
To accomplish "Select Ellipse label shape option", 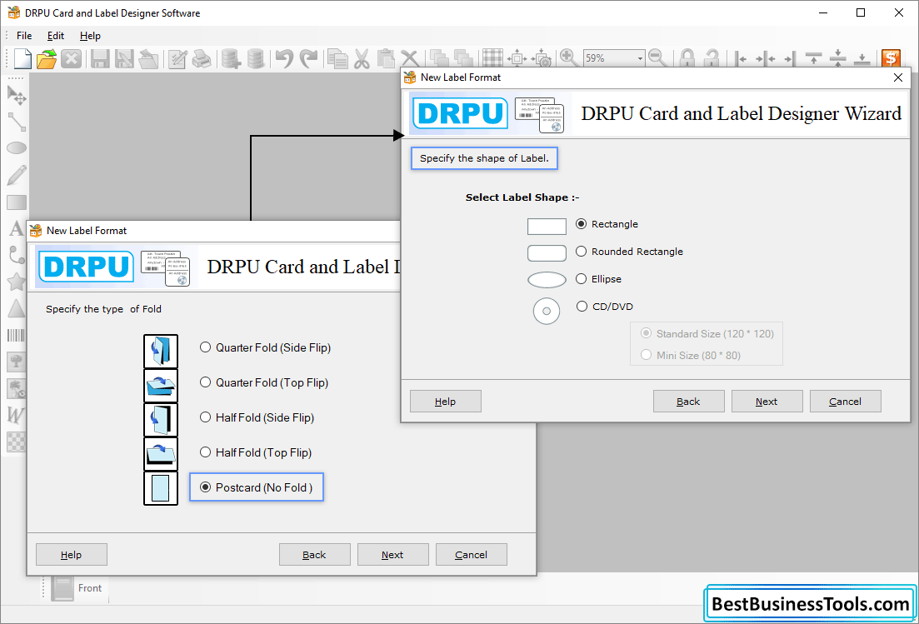I will click(581, 279).
